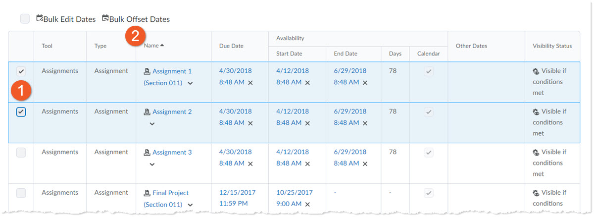Click the Assignment 3 assignment type icon

point(147,153)
